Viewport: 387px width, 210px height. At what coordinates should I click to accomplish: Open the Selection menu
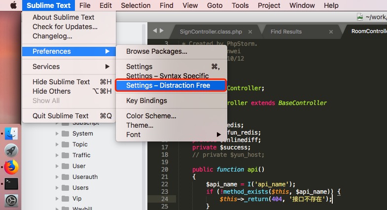(x=136, y=5)
